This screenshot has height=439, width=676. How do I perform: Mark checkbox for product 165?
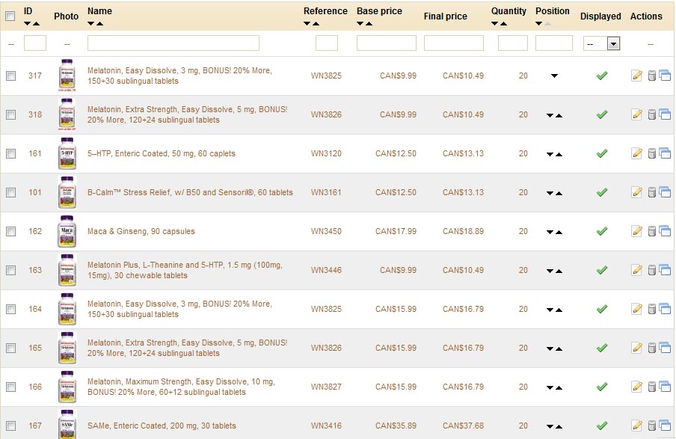[10, 348]
